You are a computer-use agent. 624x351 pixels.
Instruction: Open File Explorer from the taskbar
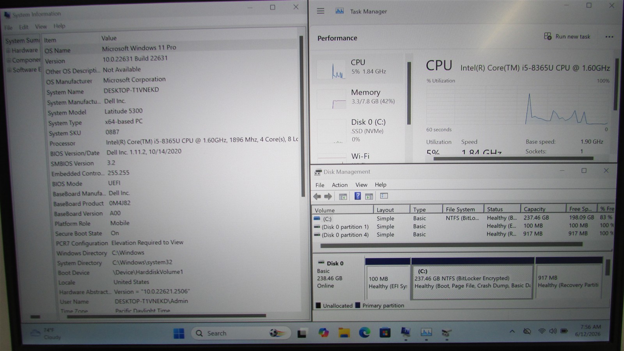tap(344, 333)
